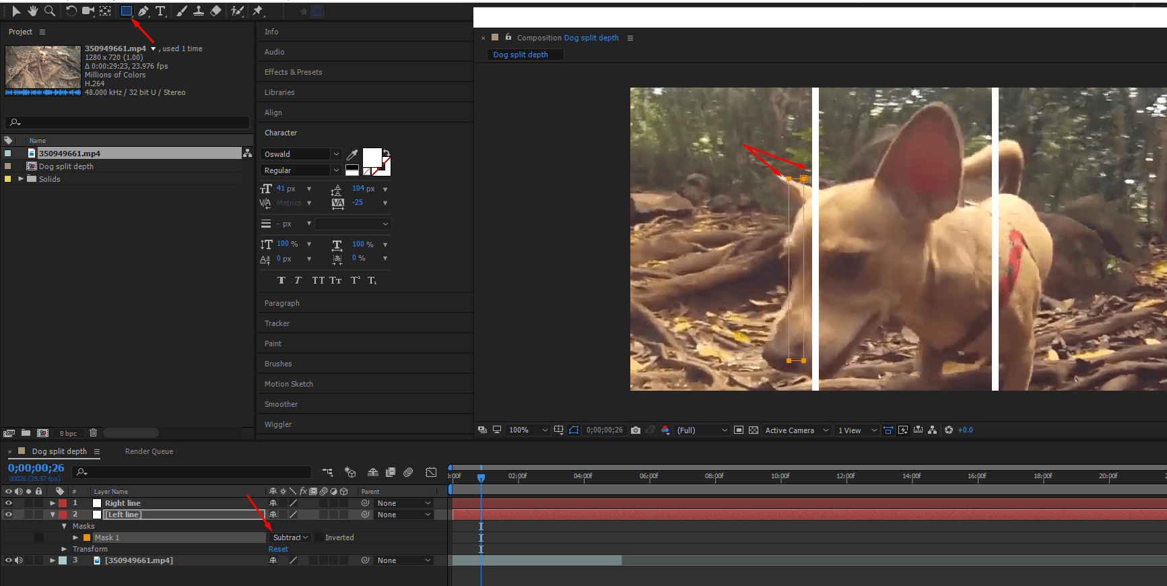
Task: Click the new folder icon in Project panel
Action: (26, 433)
